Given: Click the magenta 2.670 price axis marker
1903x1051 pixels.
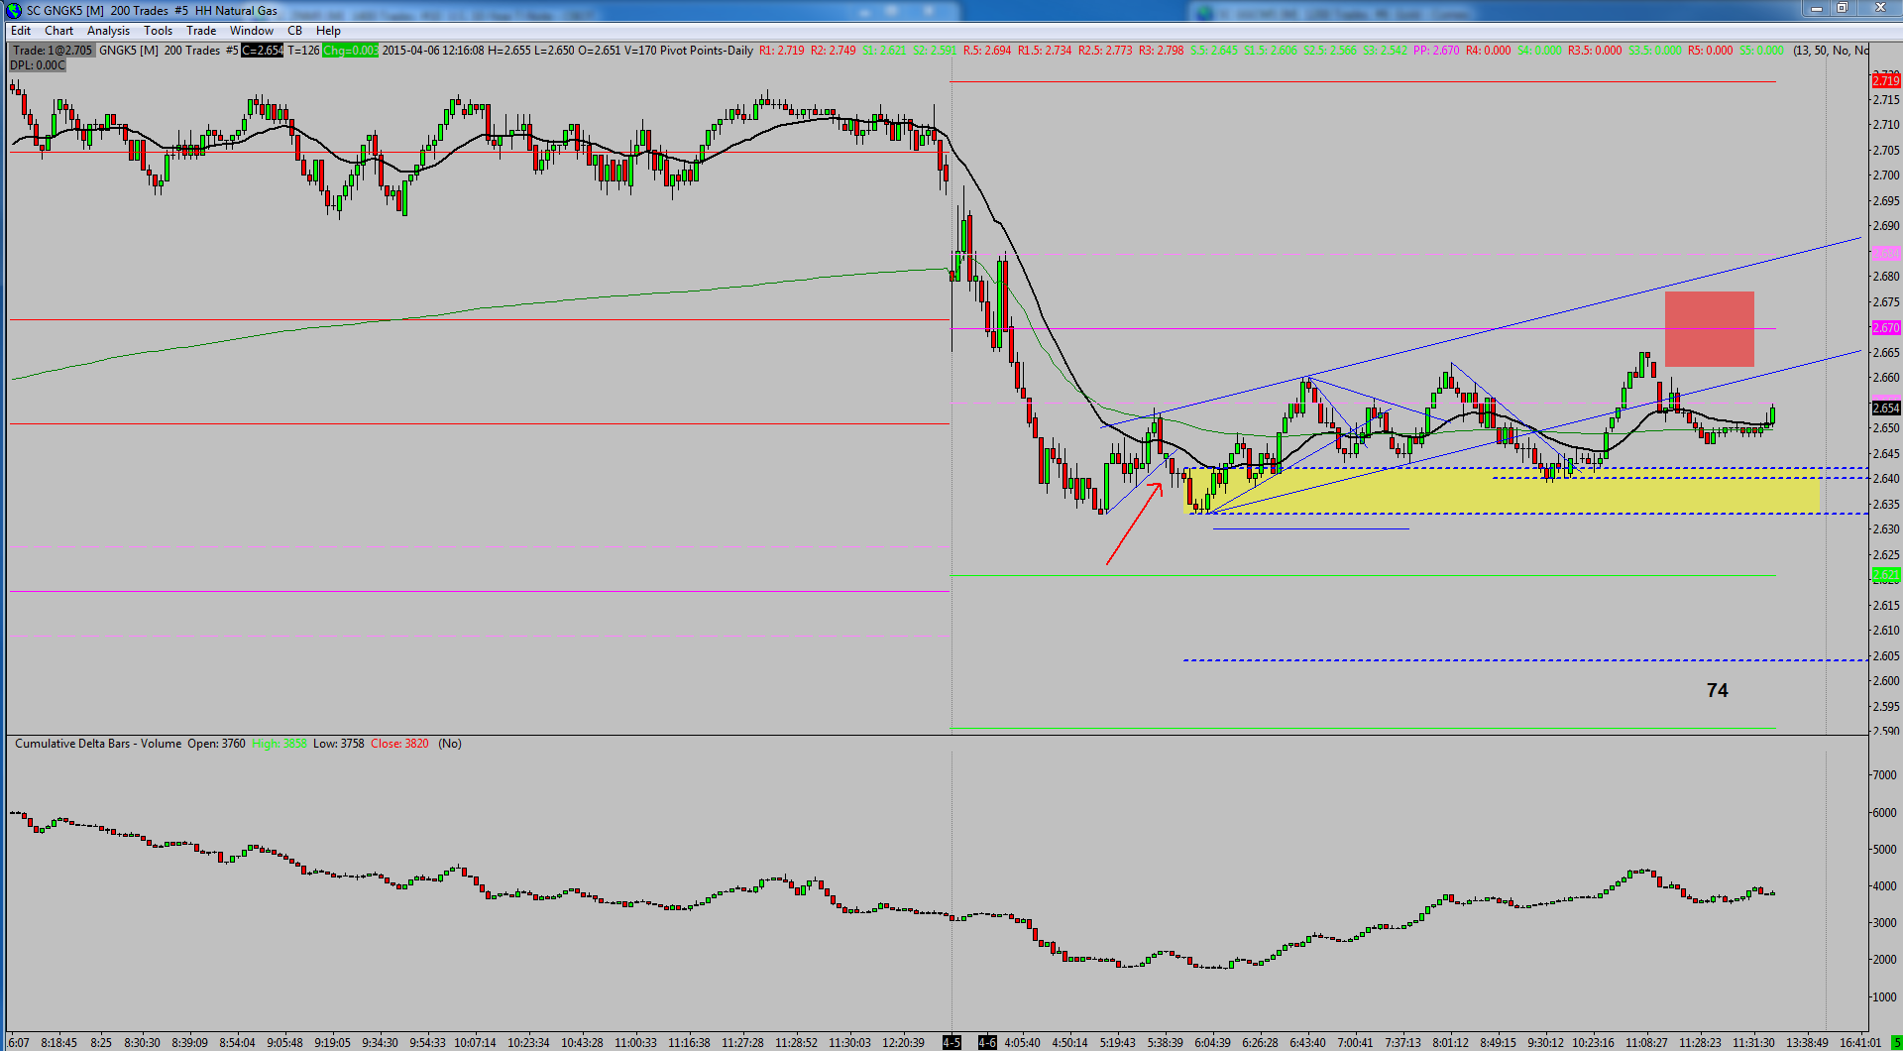Looking at the screenshot, I should [1886, 328].
